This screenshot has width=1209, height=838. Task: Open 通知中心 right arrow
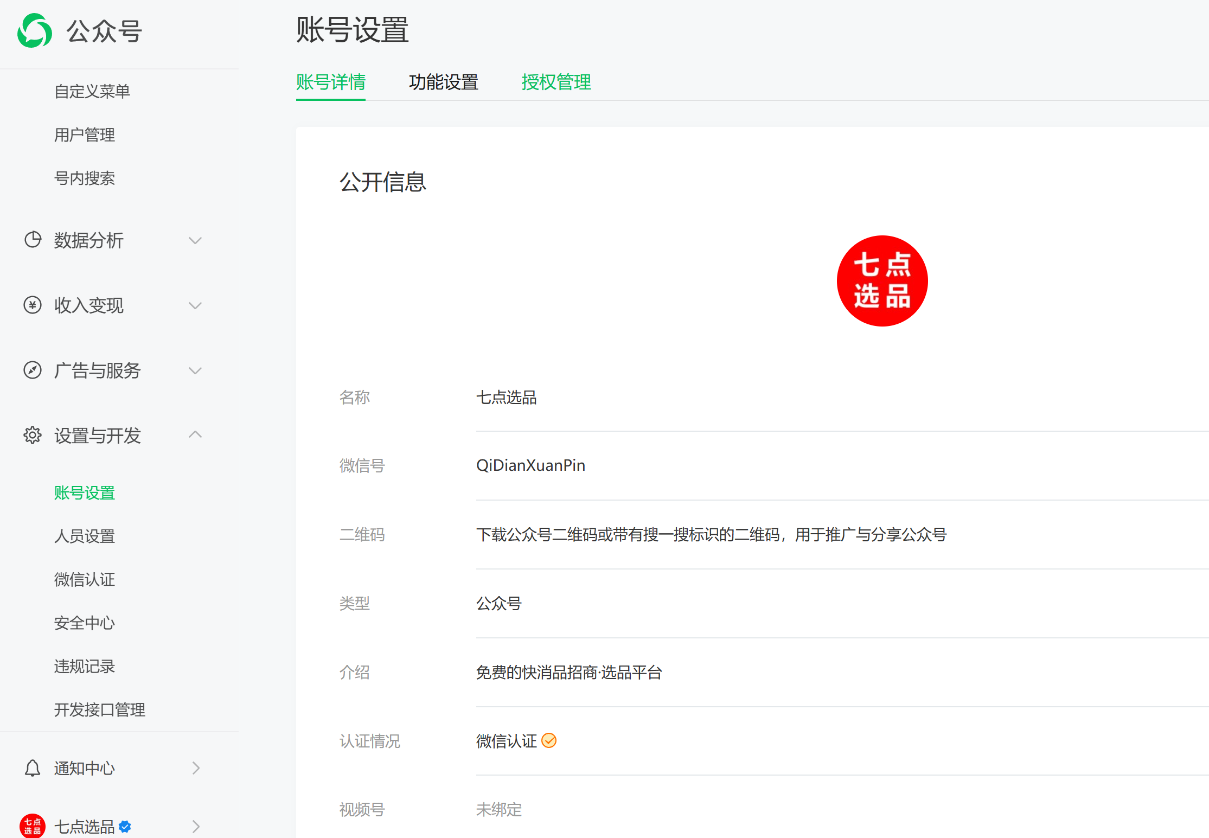pyautogui.click(x=196, y=768)
